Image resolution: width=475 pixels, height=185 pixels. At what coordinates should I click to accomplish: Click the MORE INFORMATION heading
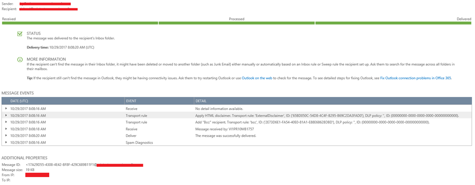click(46, 59)
